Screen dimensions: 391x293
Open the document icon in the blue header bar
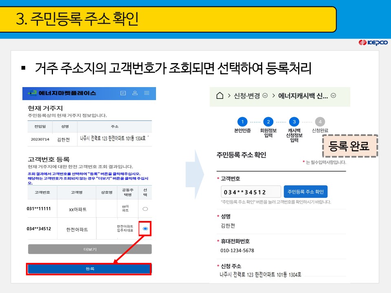[123, 93]
